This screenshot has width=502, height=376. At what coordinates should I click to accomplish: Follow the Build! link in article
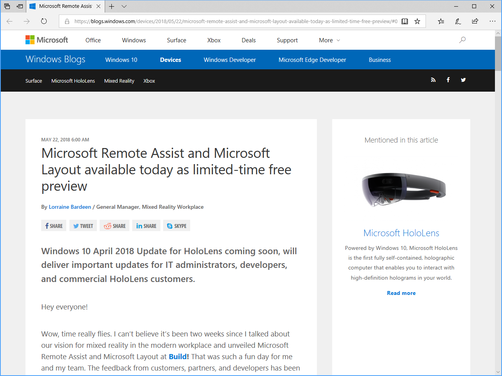pos(179,356)
